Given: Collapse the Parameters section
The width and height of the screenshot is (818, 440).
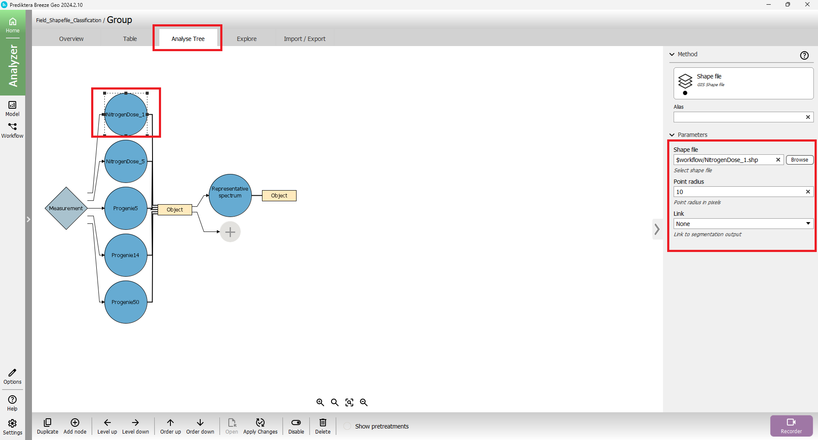Looking at the screenshot, I should [672, 135].
